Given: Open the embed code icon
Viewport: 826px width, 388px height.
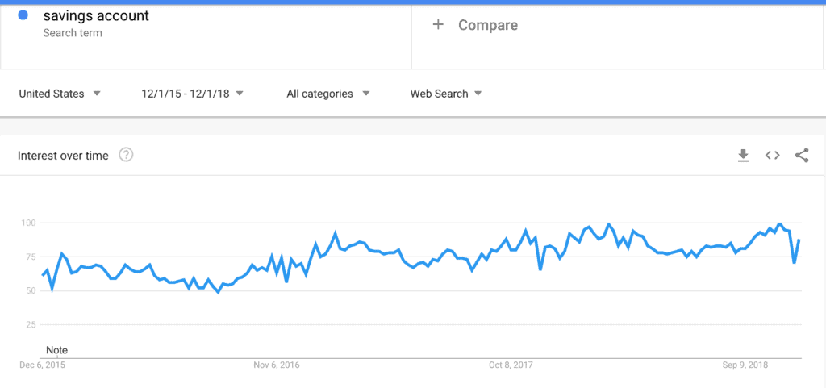Looking at the screenshot, I should point(772,156).
